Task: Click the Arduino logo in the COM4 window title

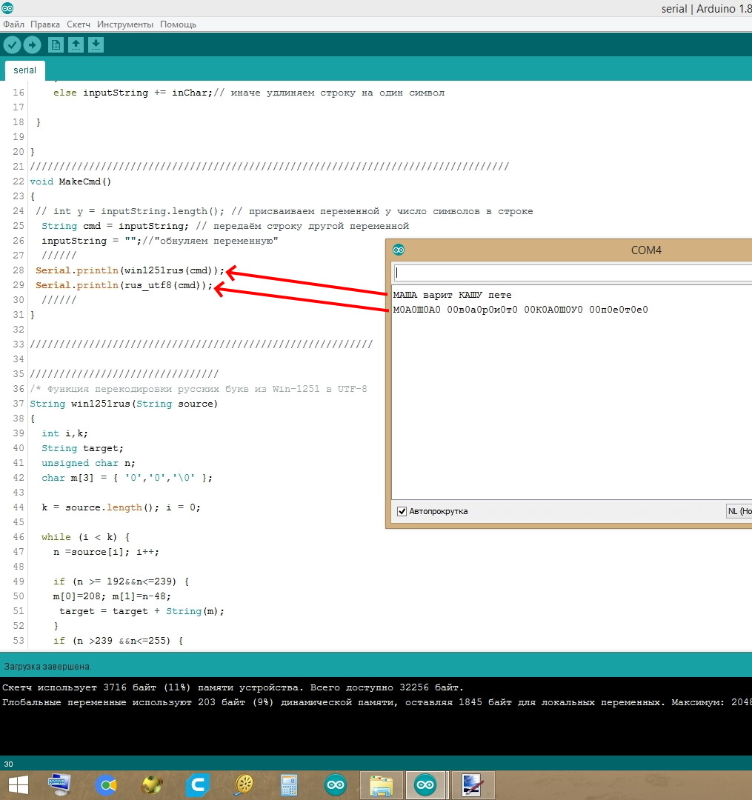Action: pos(399,250)
